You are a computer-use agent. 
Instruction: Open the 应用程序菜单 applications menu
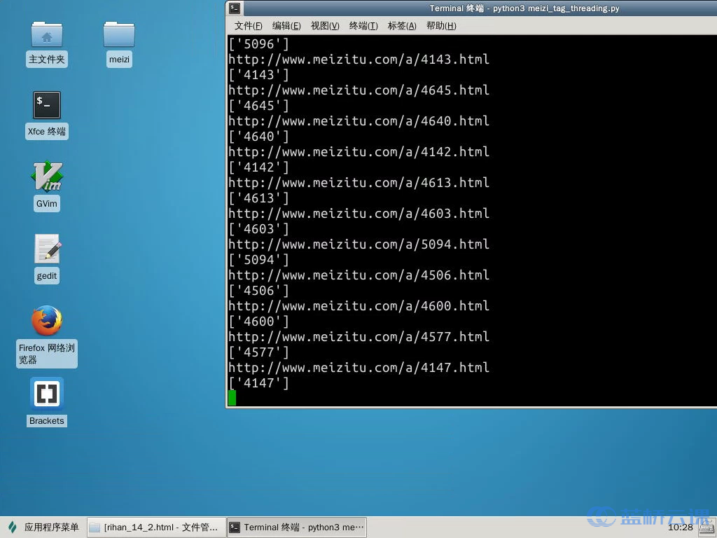click(x=44, y=527)
